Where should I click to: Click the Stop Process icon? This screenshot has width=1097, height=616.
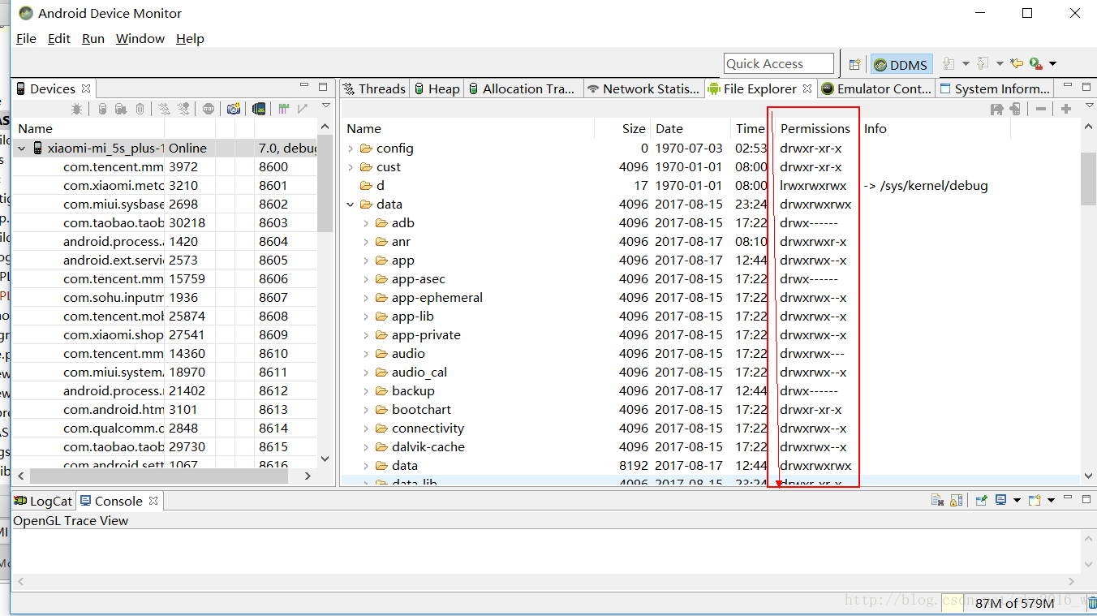pos(209,109)
